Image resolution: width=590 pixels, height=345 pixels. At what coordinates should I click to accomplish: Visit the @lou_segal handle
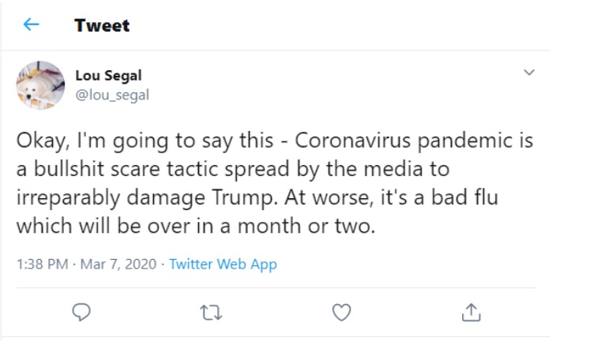pyautogui.click(x=111, y=96)
